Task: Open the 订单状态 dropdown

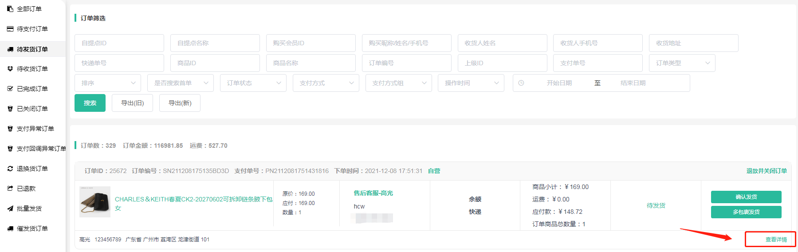Action: click(x=253, y=83)
